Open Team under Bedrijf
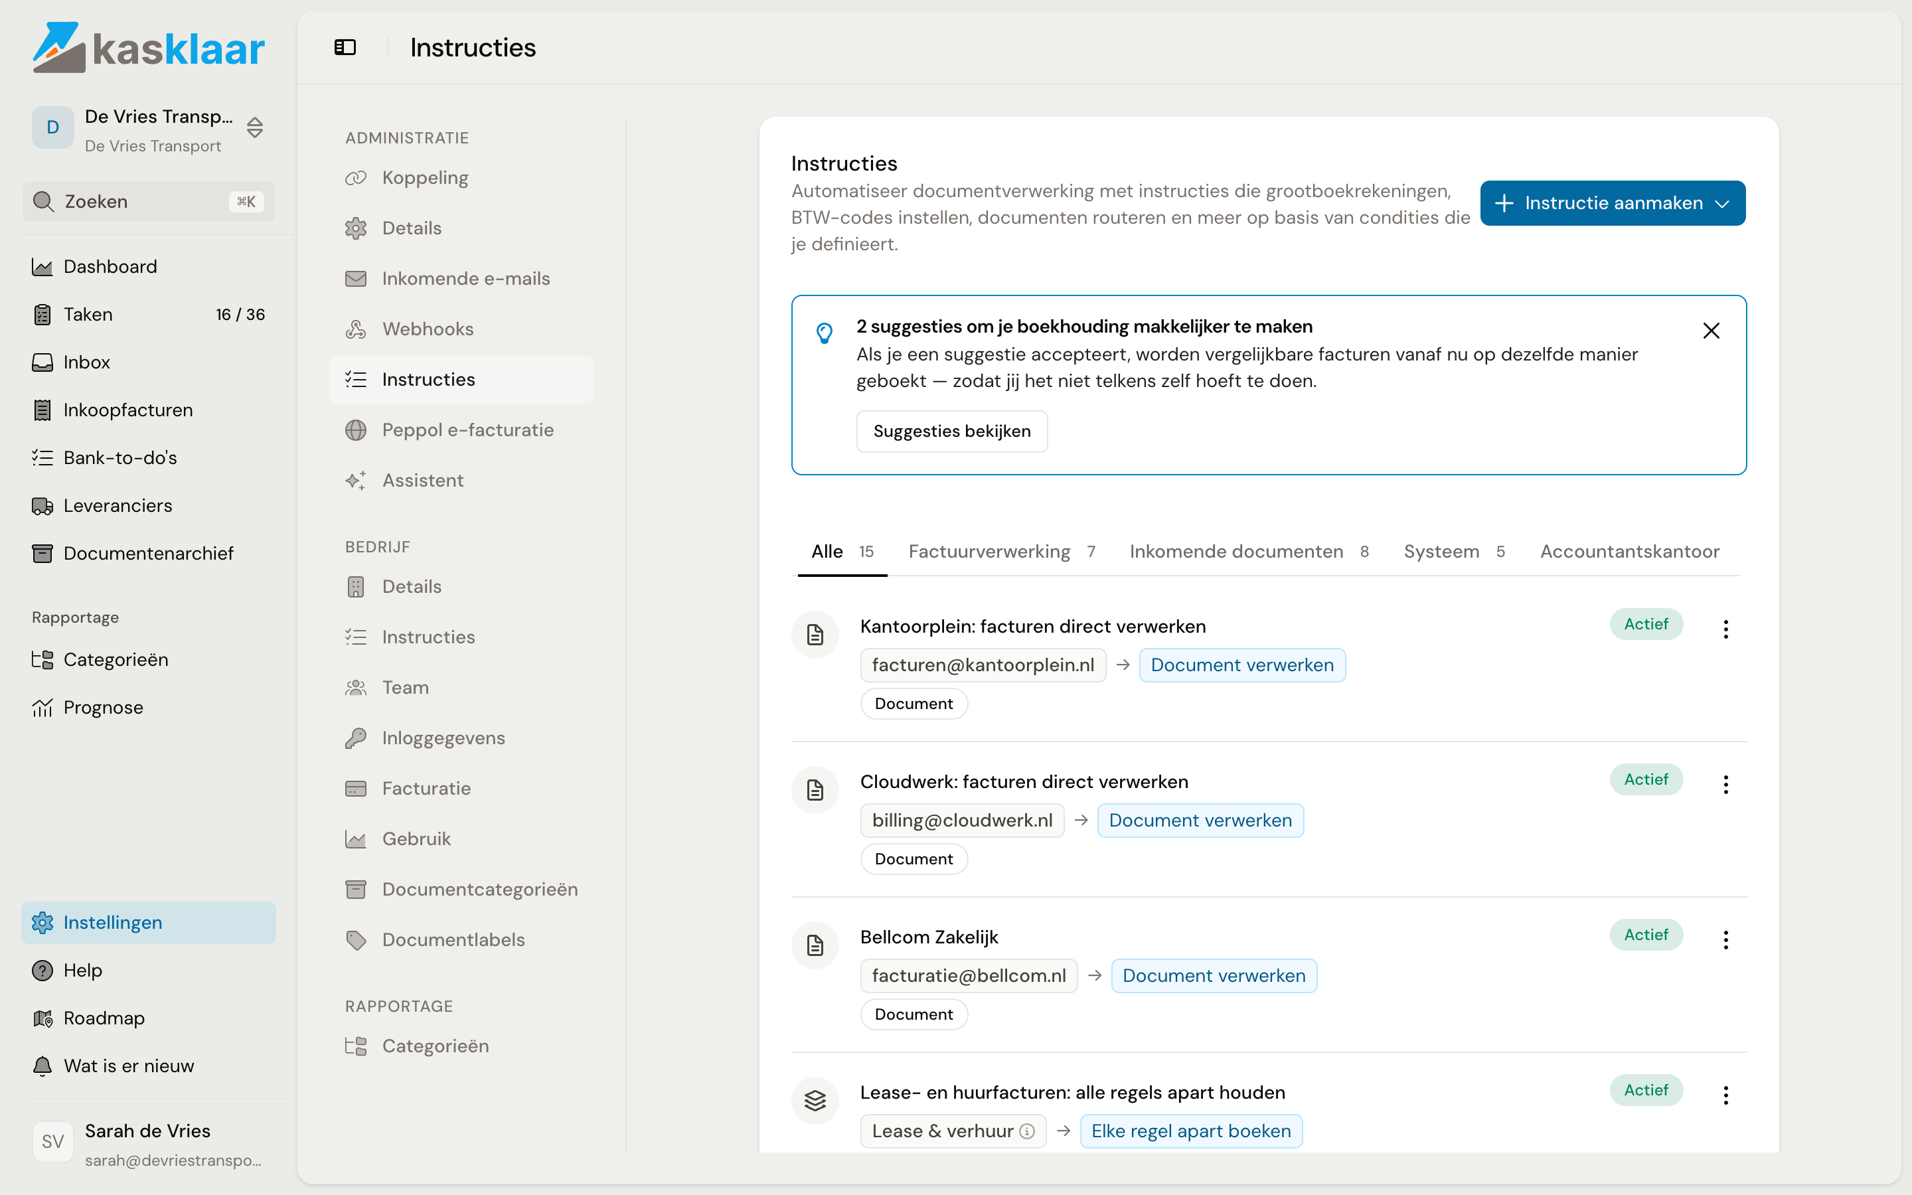1912x1195 pixels. [461, 688]
